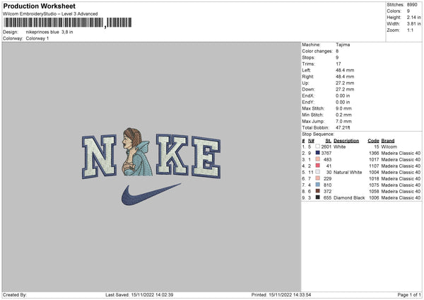This screenshot has width=424, height=300.
Task: Click the 'Up:' measurement label
Action: click(x=305, y=83)
